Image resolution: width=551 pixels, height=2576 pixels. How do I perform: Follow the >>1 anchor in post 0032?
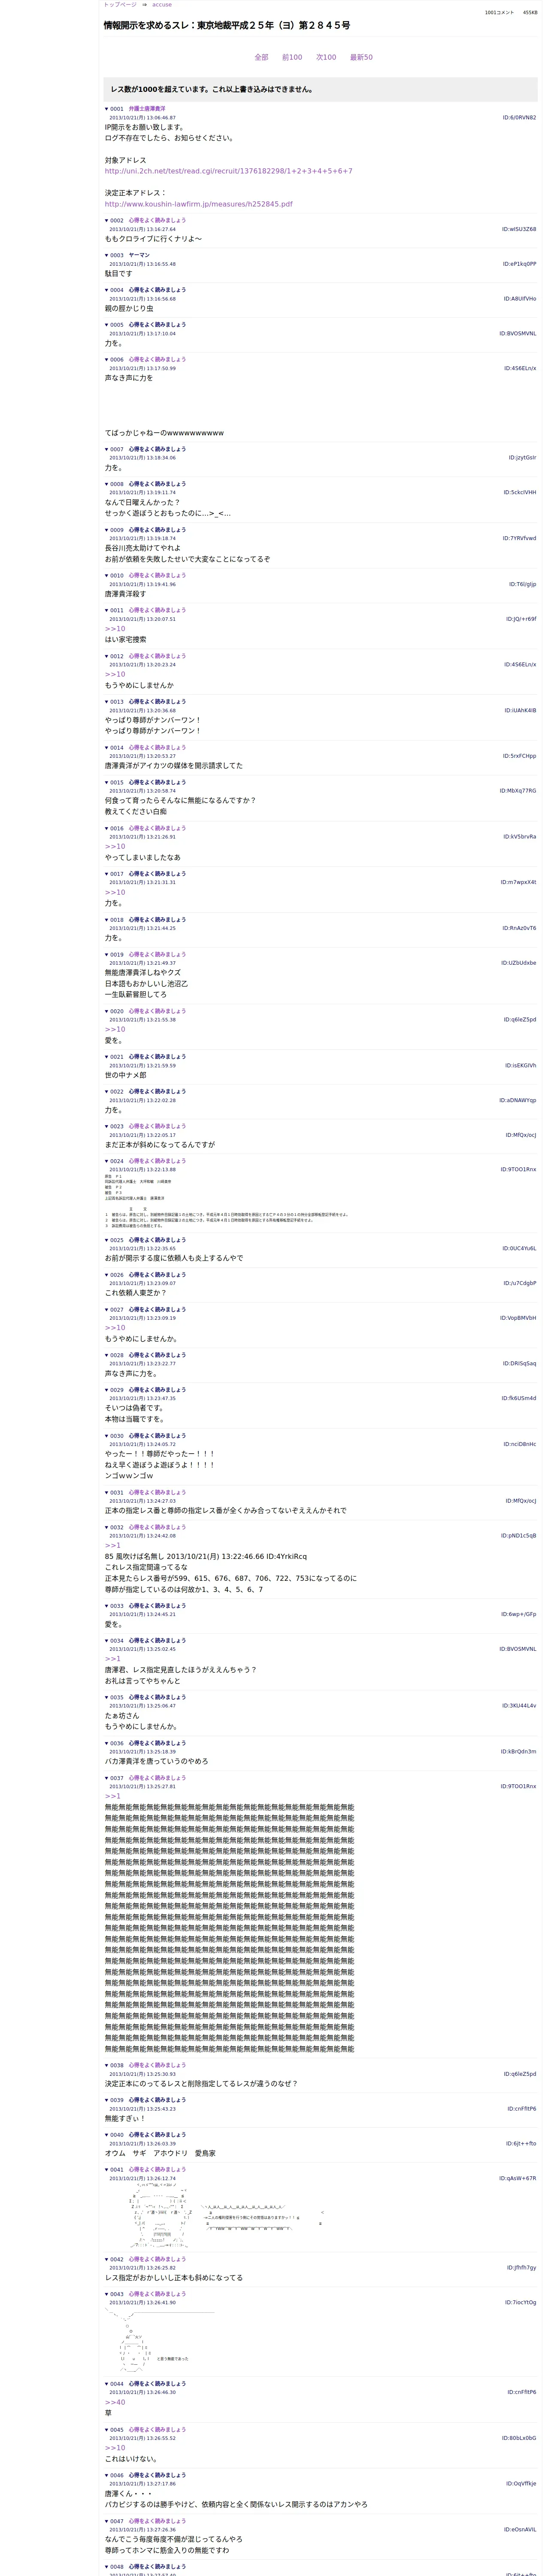(x=113, y=1545)
